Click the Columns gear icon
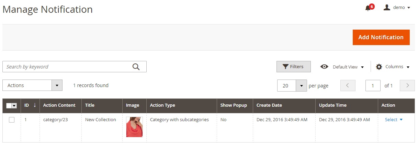The image size is (418, 147). pos(379,67)
